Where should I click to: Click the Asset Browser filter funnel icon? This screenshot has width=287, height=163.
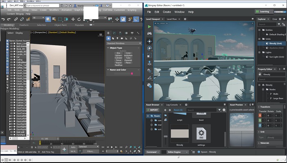[219, 110]
